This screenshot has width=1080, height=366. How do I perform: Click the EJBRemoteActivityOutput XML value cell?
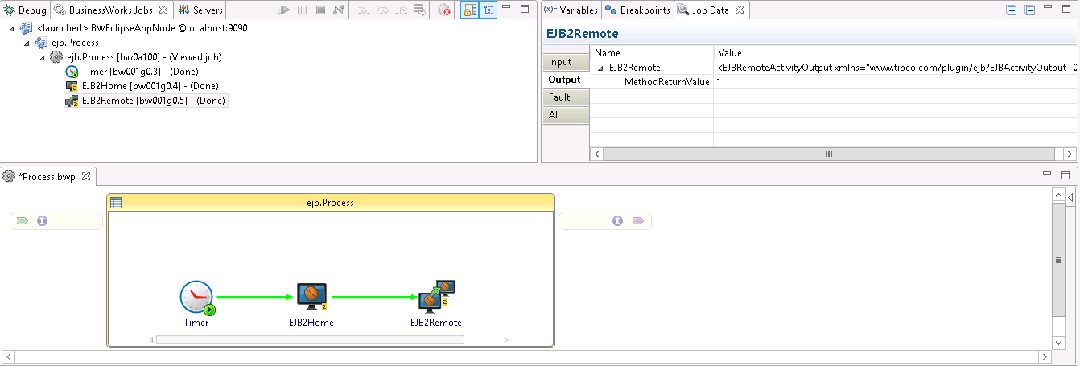896,68
